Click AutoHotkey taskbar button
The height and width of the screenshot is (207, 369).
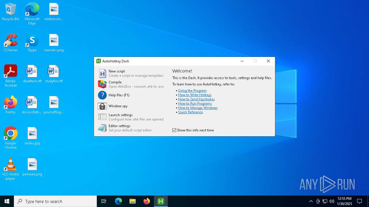tap(161, 201)
